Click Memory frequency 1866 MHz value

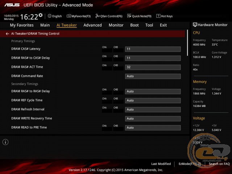[x=199, y=94]
